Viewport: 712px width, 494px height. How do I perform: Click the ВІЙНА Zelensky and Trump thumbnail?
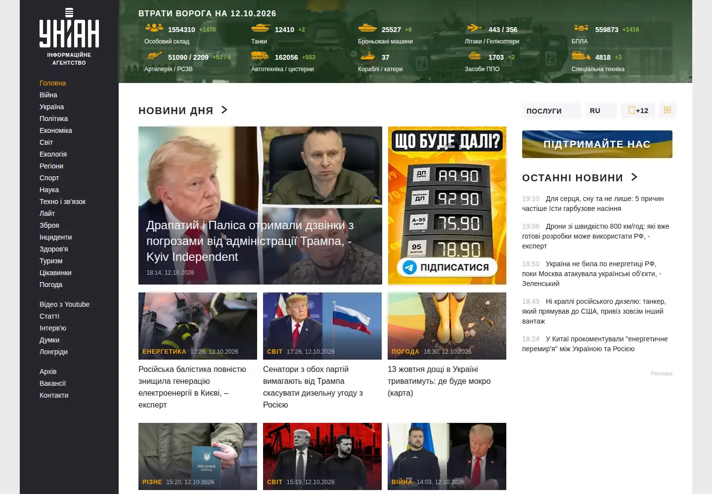(x=447, y=456)
